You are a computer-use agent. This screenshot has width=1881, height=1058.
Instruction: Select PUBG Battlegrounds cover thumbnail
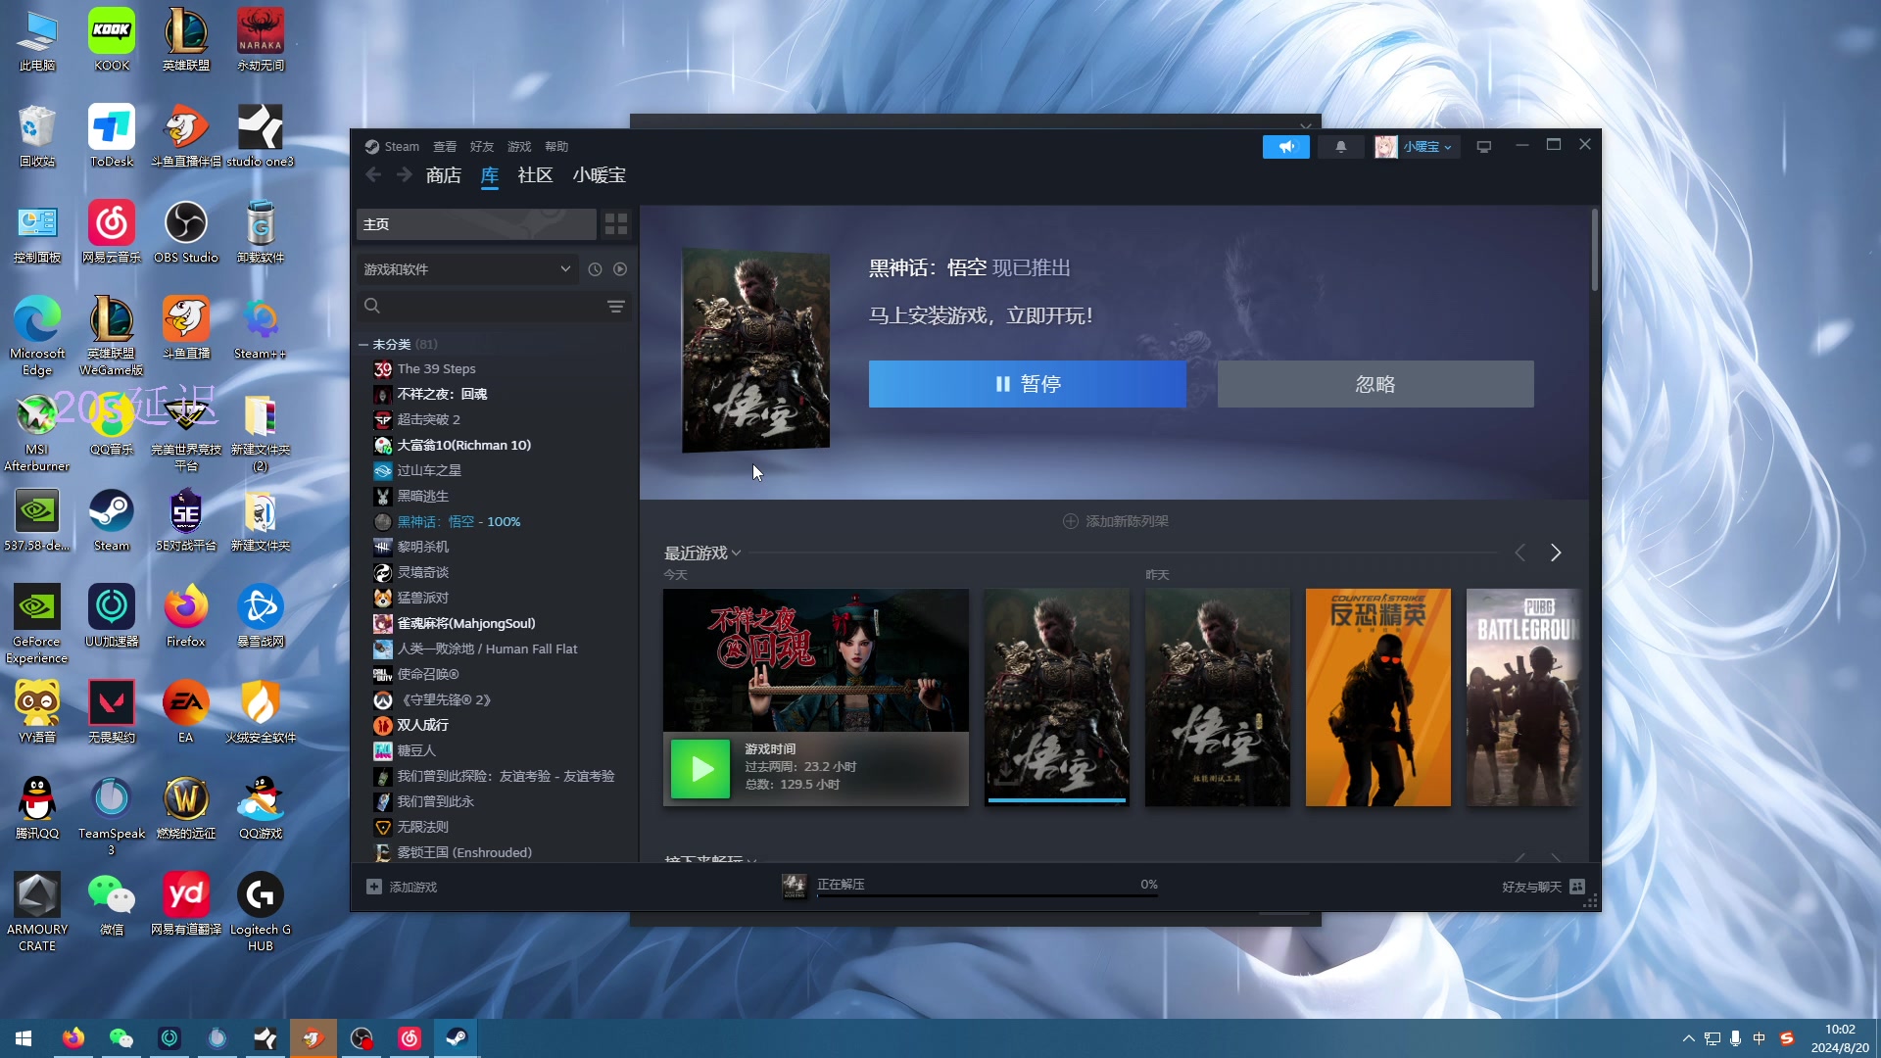[x=1523, y=697]
